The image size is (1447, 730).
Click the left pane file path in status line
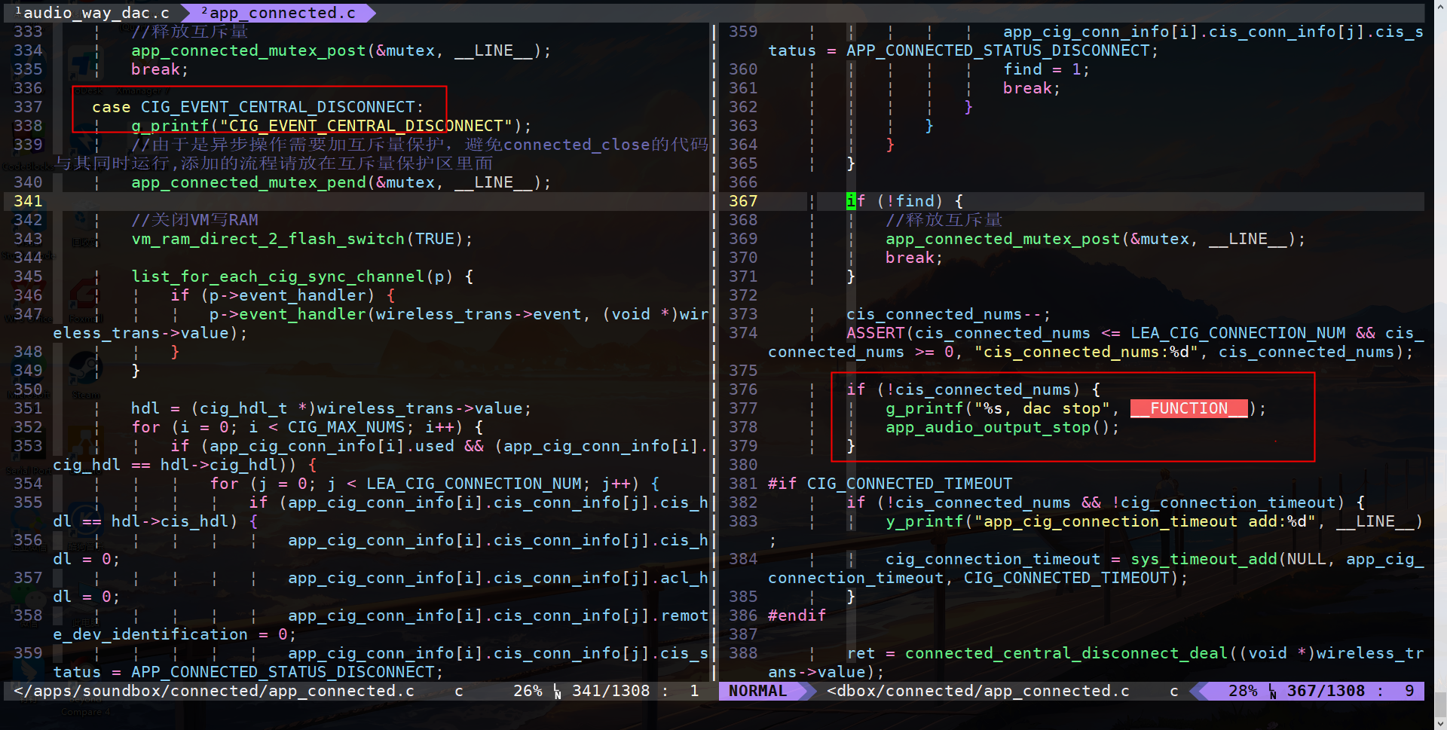[x=214, y=691]
